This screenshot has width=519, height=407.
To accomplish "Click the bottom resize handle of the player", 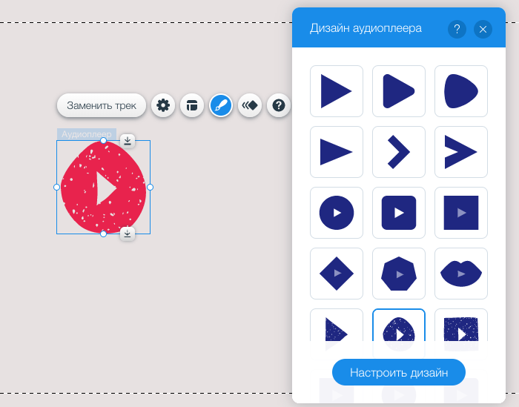I will [104, 234].
